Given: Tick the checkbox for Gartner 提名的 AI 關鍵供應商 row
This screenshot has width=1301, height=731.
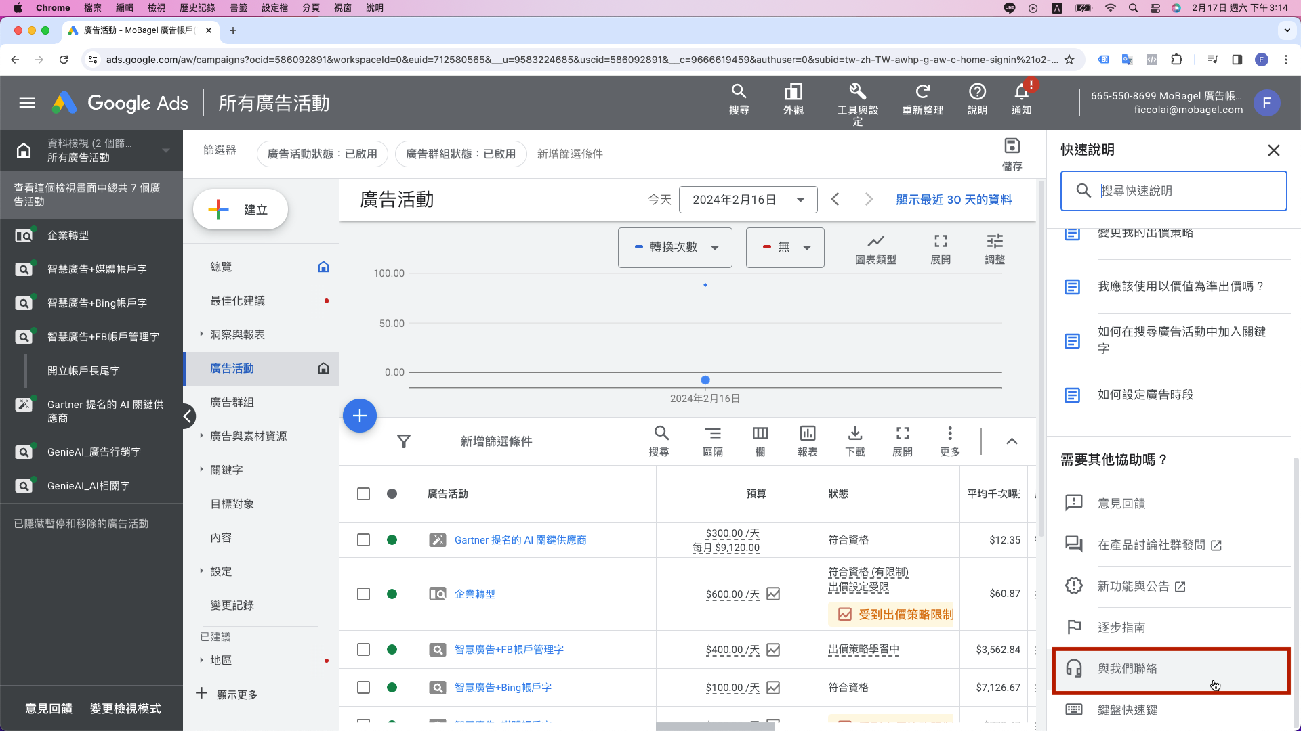Looking at the screenshot, I should (364, 540).
